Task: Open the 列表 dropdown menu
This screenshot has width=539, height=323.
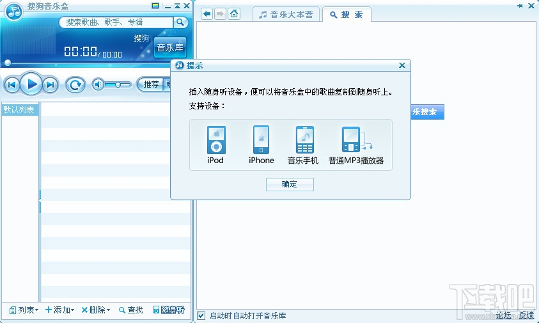Action: click(24, 310)
